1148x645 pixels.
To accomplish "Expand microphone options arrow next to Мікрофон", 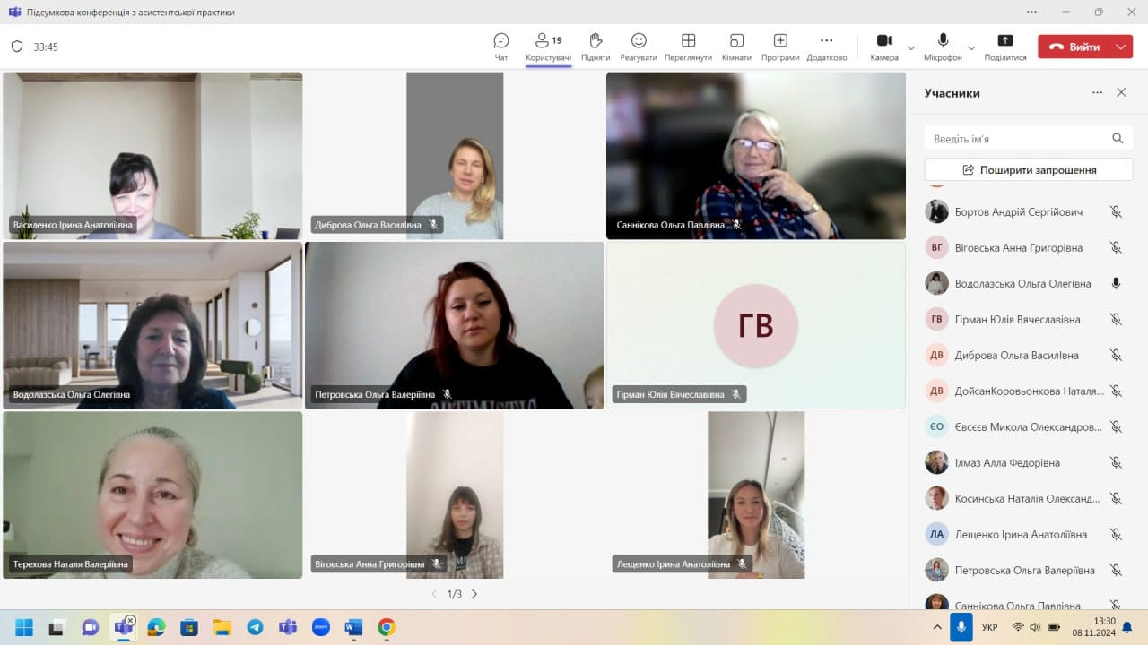I will click(971, 47).
